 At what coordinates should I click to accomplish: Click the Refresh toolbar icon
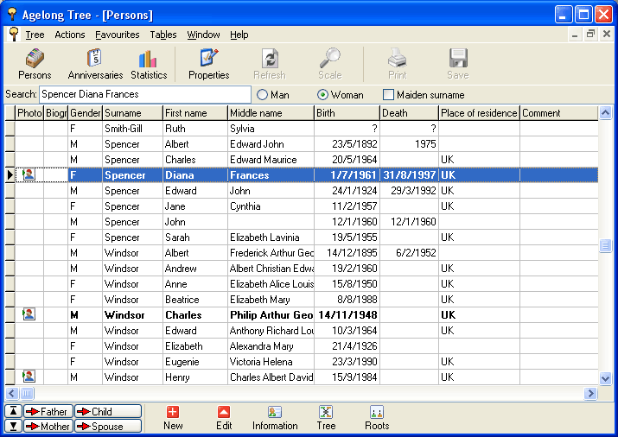(270, 64)
